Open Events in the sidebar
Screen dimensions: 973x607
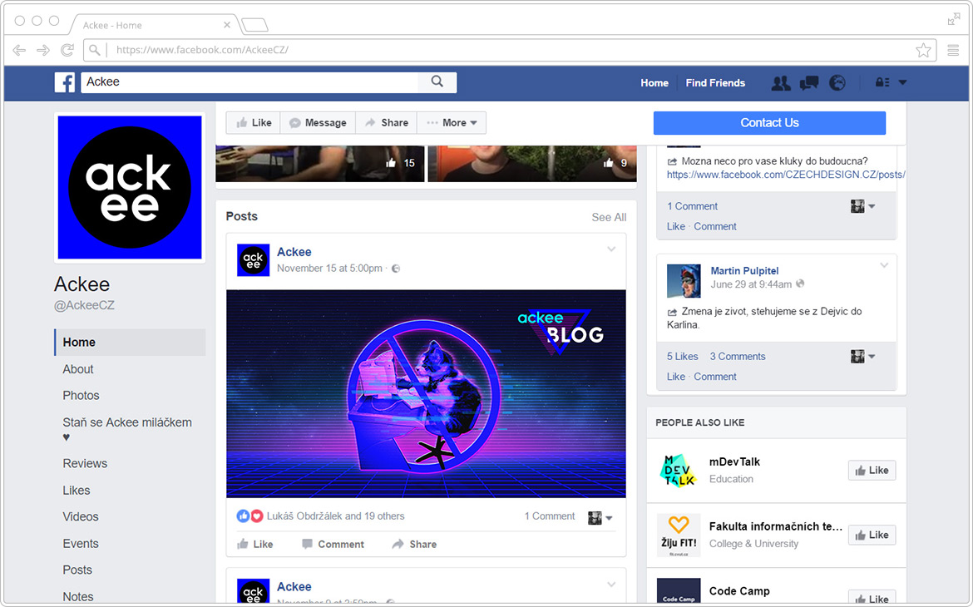pyautogui.click(x=81, y=543)
